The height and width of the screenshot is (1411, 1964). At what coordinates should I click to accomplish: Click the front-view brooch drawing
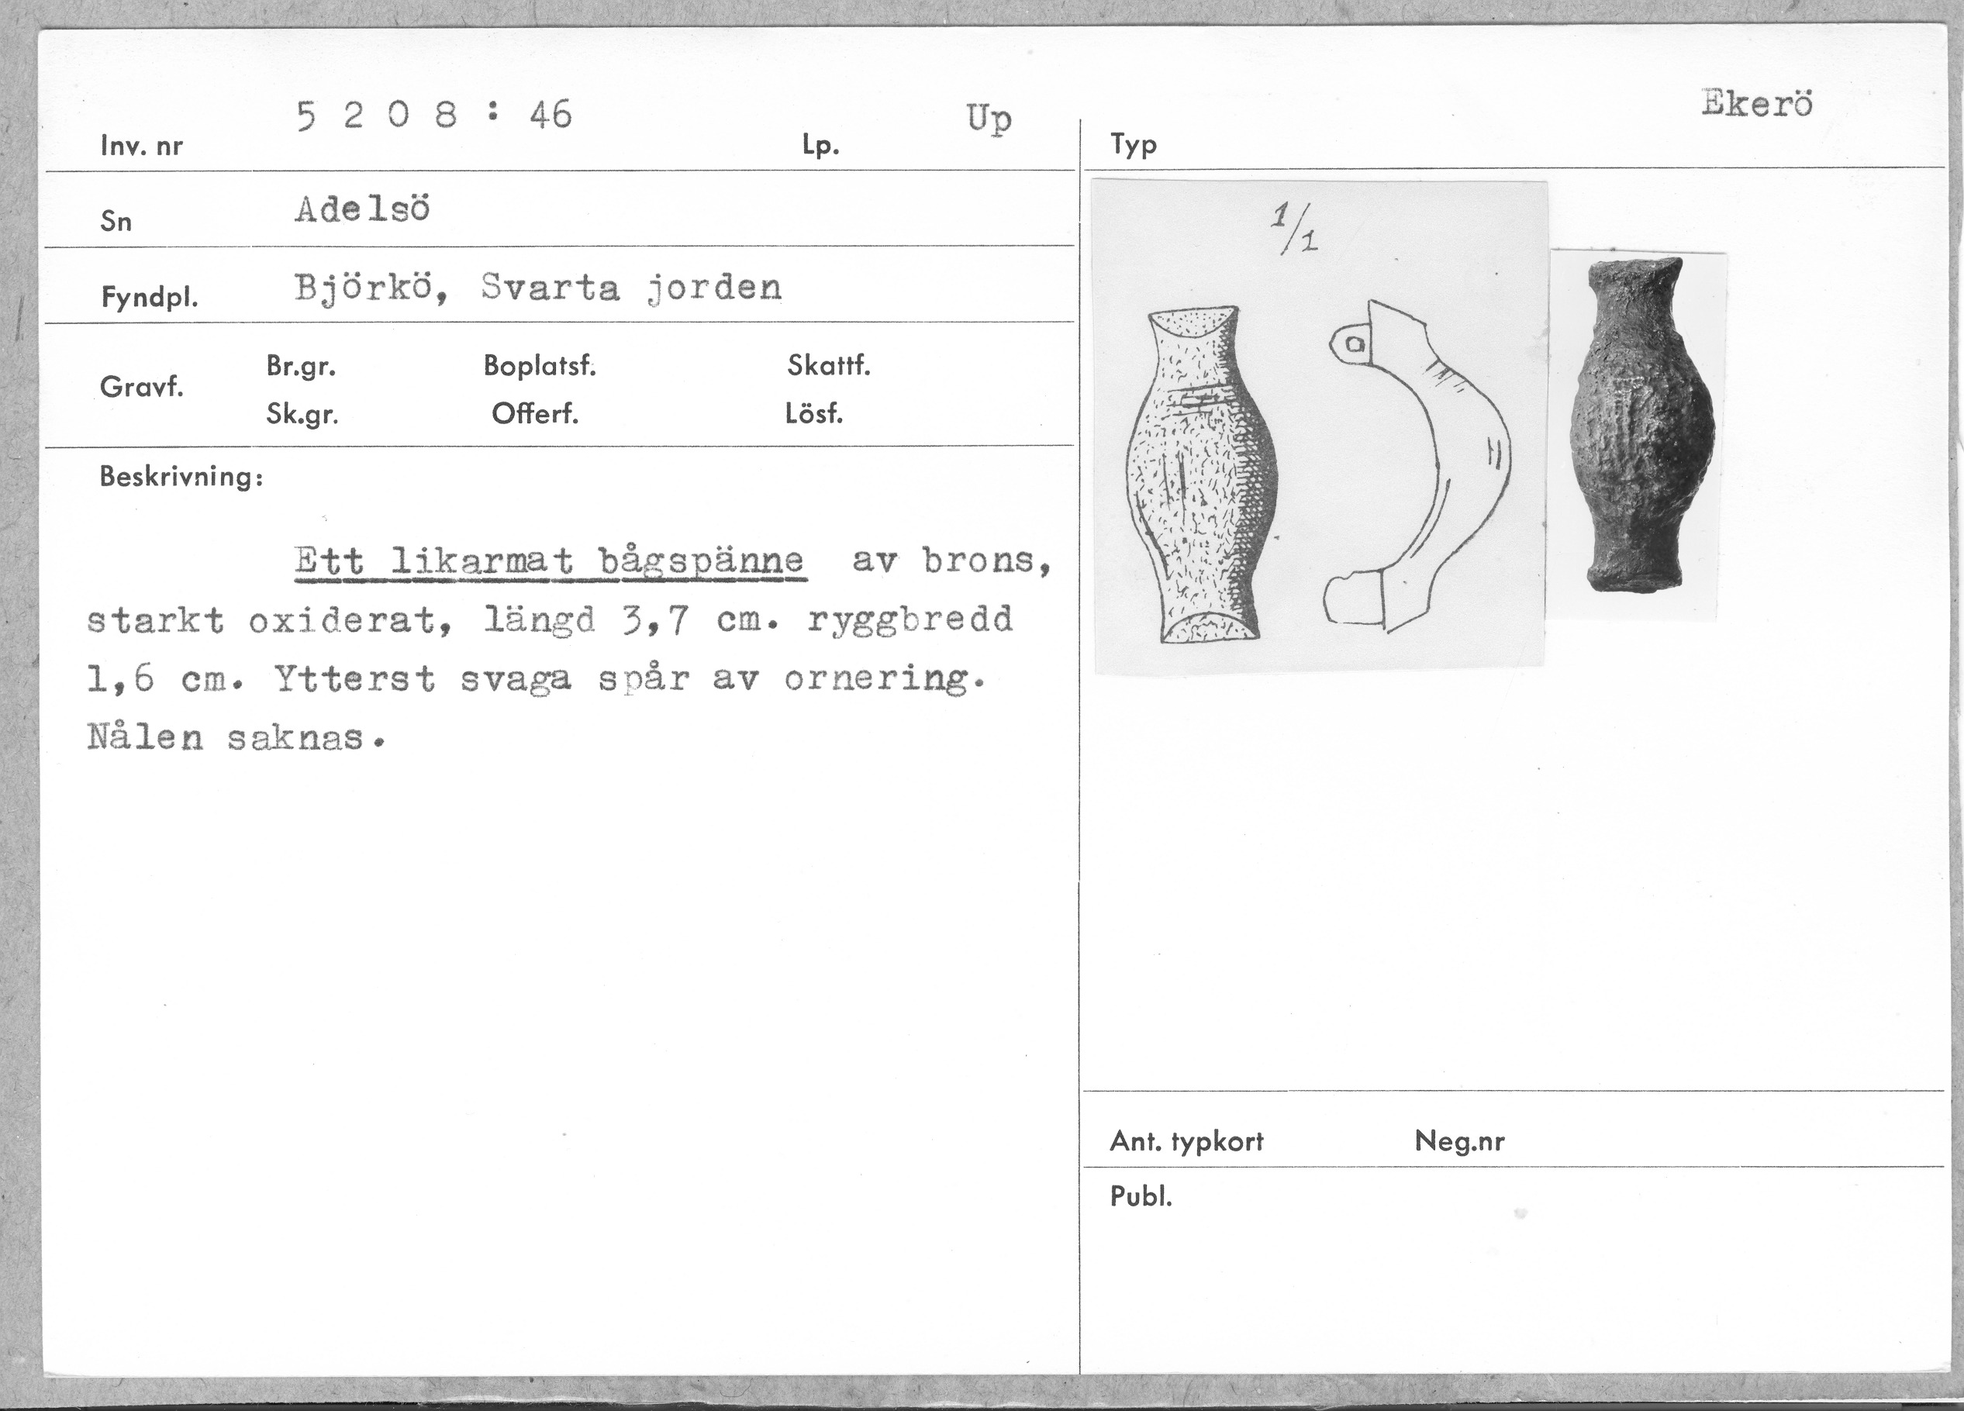[1201, 474]
